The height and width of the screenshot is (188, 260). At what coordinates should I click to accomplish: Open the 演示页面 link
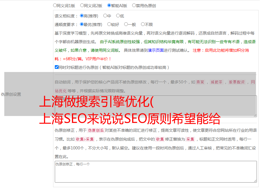click(156, 50)
